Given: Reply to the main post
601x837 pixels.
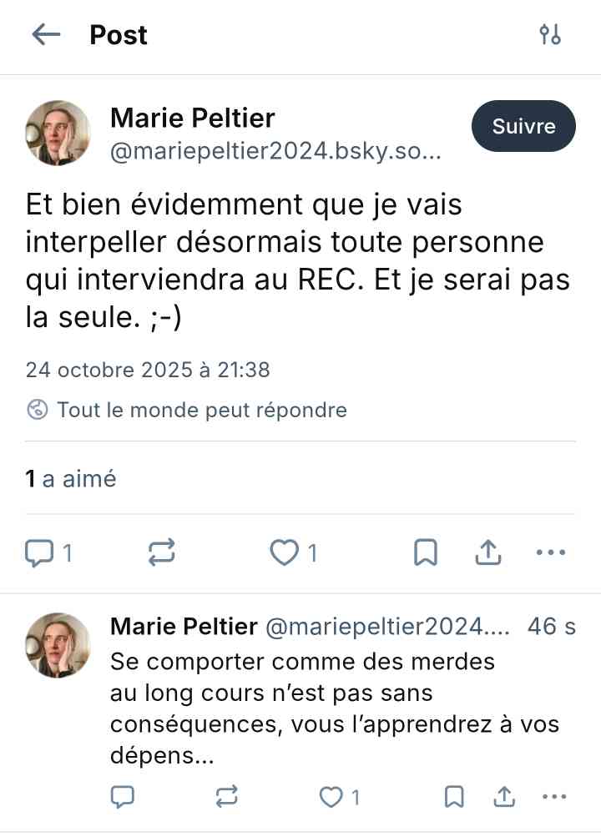Looking at the screenshot, I should [x=40, y=552].
